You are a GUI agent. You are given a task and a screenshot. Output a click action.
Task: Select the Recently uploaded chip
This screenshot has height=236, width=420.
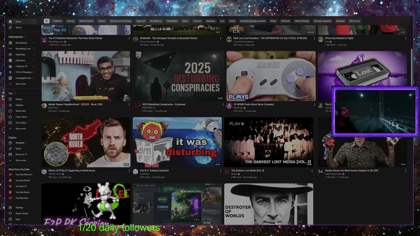(322, 21)
